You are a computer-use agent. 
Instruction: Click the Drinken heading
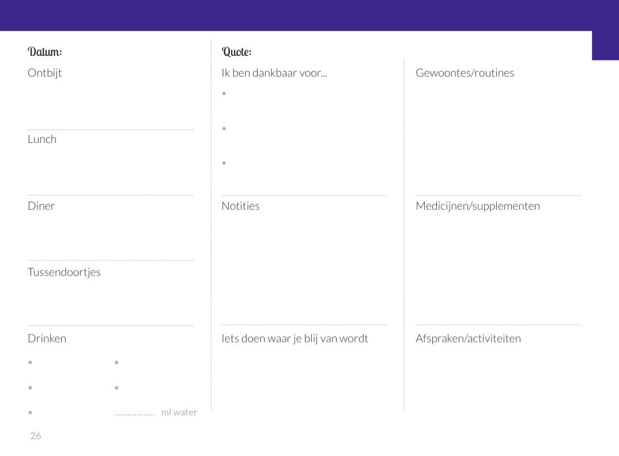(47, 338)
